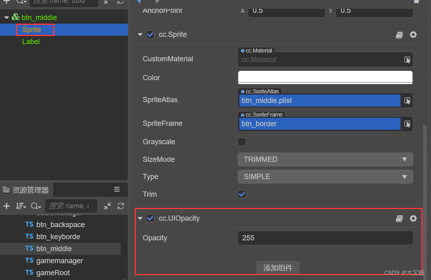431x280 pixels.
Task: Locate the SpriteAtlas asset picker icon
Action: click(x=407, y=101)
